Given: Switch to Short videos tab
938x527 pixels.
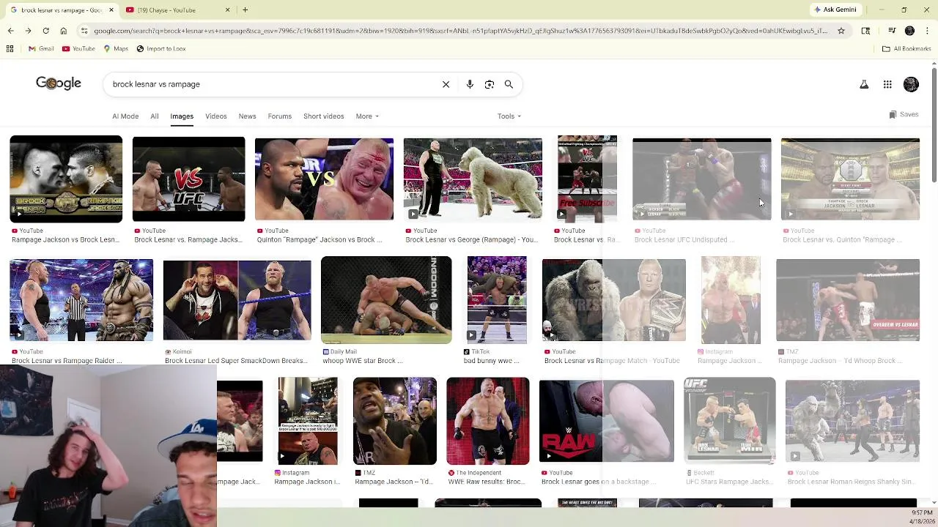Looking at the screenshot, I should [x=323, y=116].
